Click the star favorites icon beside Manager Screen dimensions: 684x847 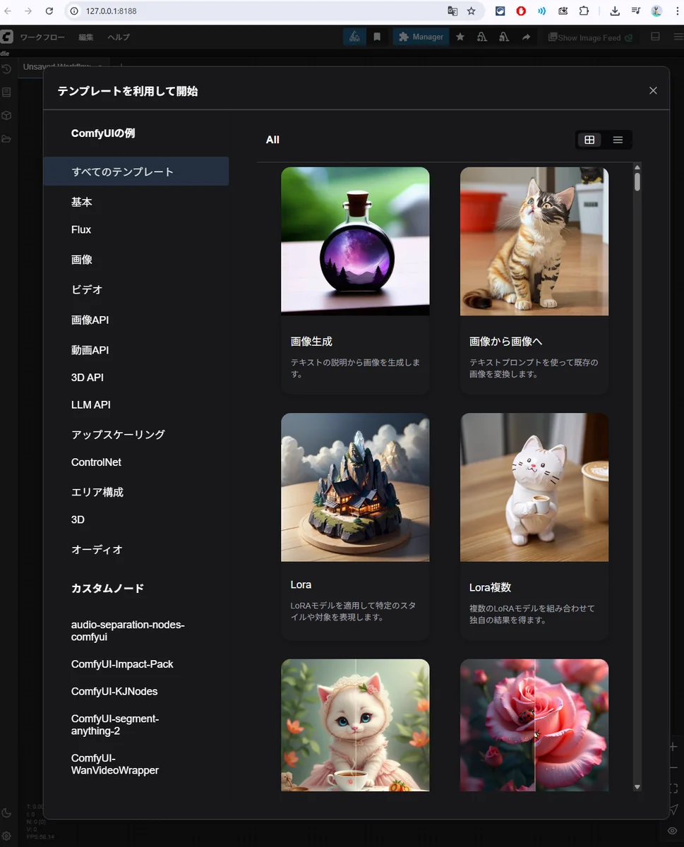pos(460,37)
